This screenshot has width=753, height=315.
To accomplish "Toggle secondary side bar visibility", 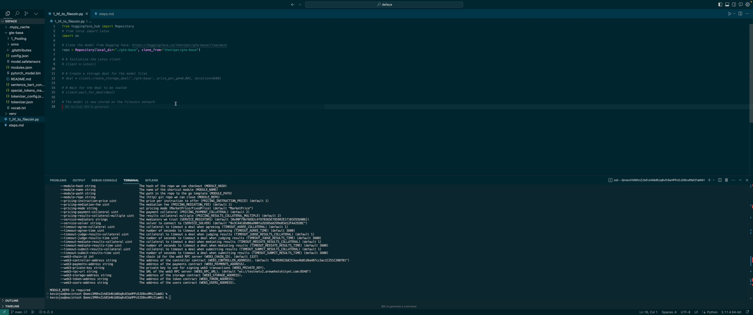I will [734, 4].
